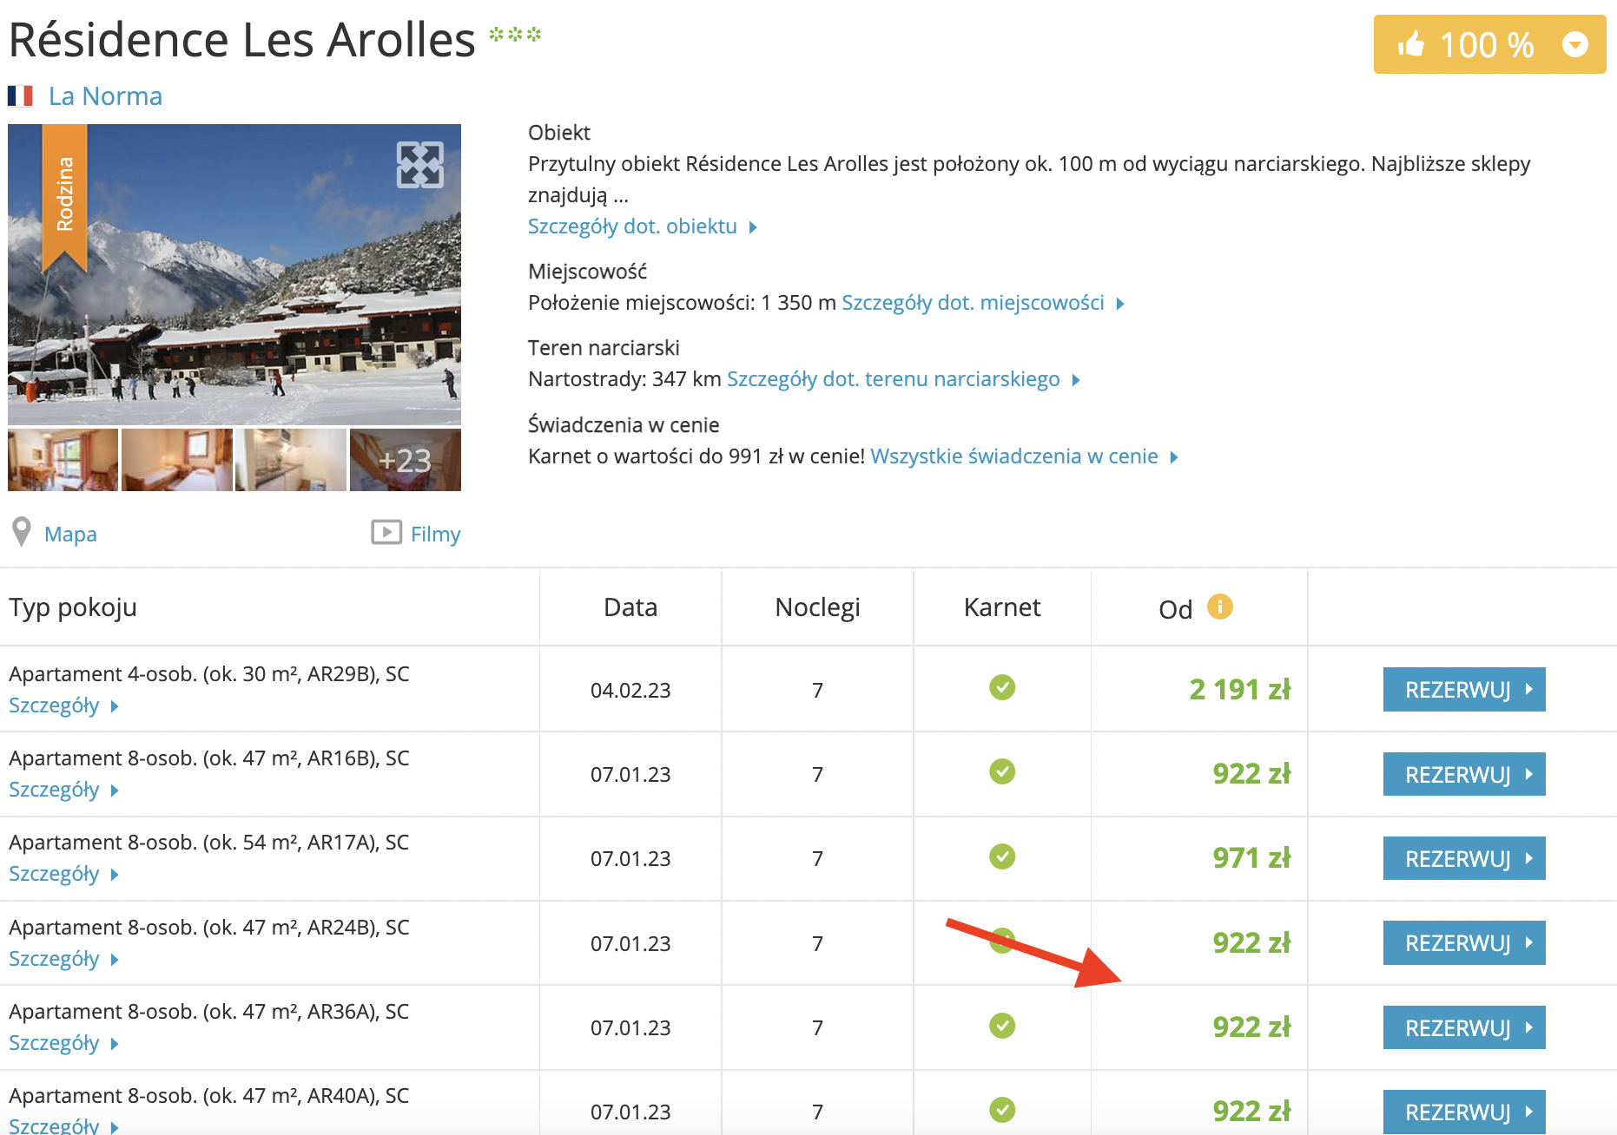The height and width of the screenshot is (1135, 1617).
Task: Click thumbs-up icon in the rating badge
Action: tap(1411, 43)
